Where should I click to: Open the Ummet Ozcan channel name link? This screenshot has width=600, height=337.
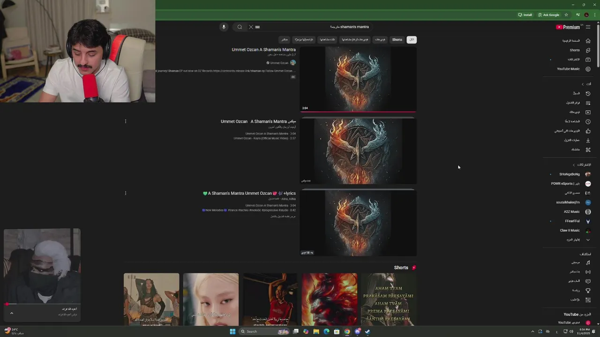pyautogui.click(x=279, y=63)
